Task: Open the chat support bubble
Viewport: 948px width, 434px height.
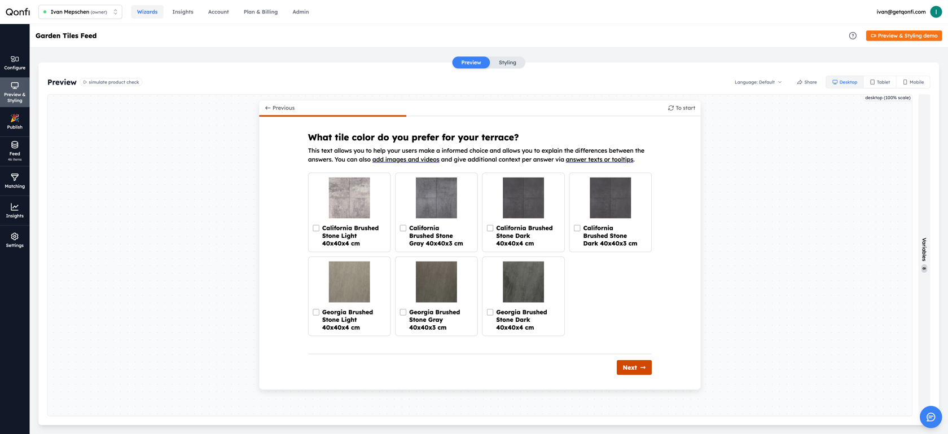Action: tap(931, 417)
